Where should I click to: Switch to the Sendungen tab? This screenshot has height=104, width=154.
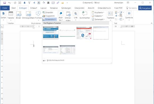point(66,8)
